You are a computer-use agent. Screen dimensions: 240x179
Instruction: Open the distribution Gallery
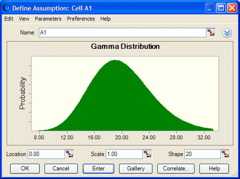(x=136, y=168)
